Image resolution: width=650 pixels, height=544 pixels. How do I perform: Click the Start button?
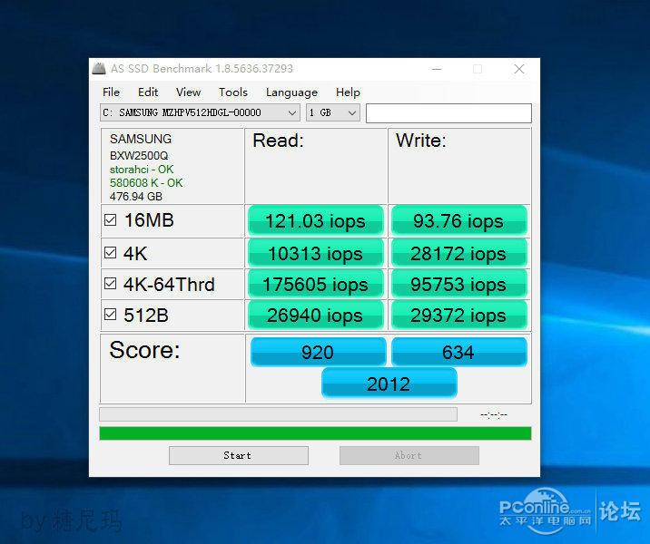pos(239,455)
